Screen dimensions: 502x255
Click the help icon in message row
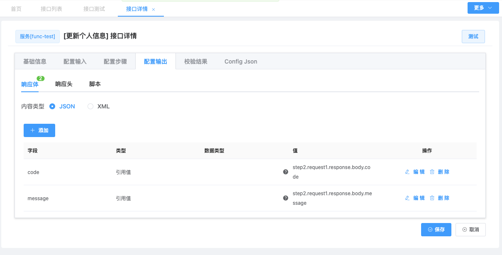click(x=285, y=198)
